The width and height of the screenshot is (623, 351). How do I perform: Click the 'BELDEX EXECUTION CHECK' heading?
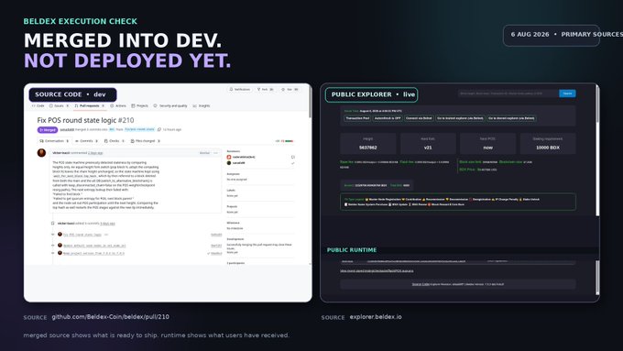pos(81,21)
